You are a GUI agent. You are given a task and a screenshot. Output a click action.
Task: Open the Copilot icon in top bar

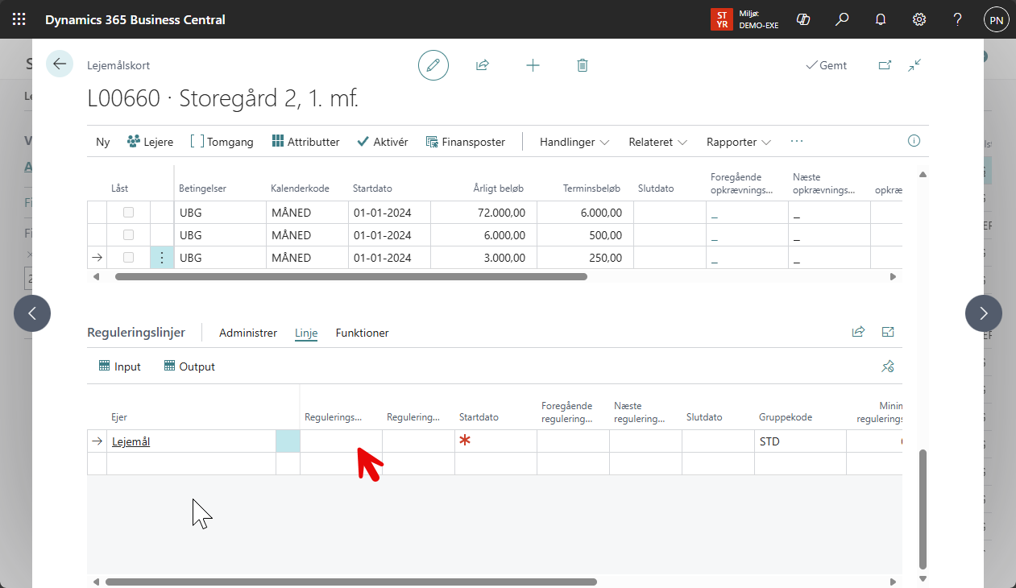coord(802,19)
